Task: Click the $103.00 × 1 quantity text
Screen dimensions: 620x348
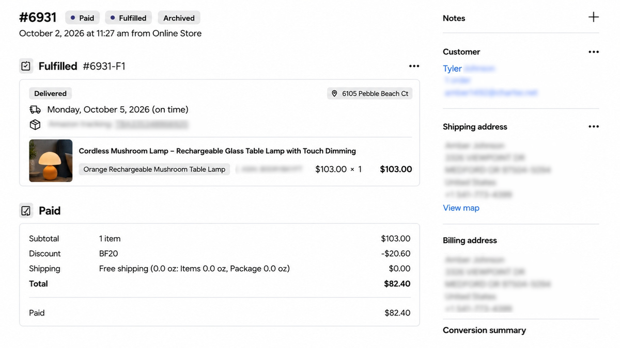Action: 338,169
